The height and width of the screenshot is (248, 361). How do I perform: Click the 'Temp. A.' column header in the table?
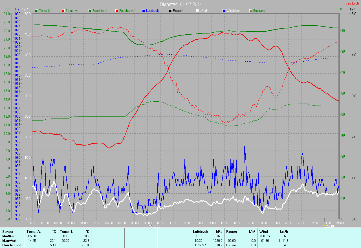tap(33, 232)
